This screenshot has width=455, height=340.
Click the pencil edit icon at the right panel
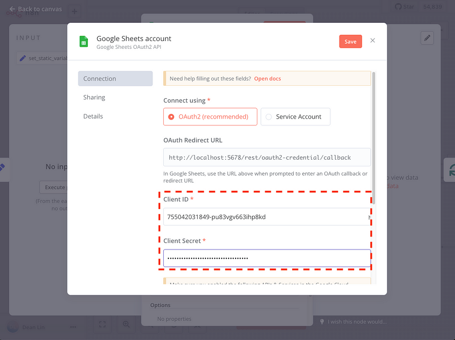(427, 38)
